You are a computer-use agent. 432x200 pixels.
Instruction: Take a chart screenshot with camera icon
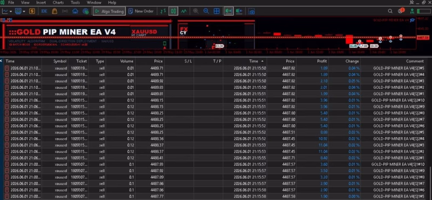pyautogui.click(x=251, y=11)
